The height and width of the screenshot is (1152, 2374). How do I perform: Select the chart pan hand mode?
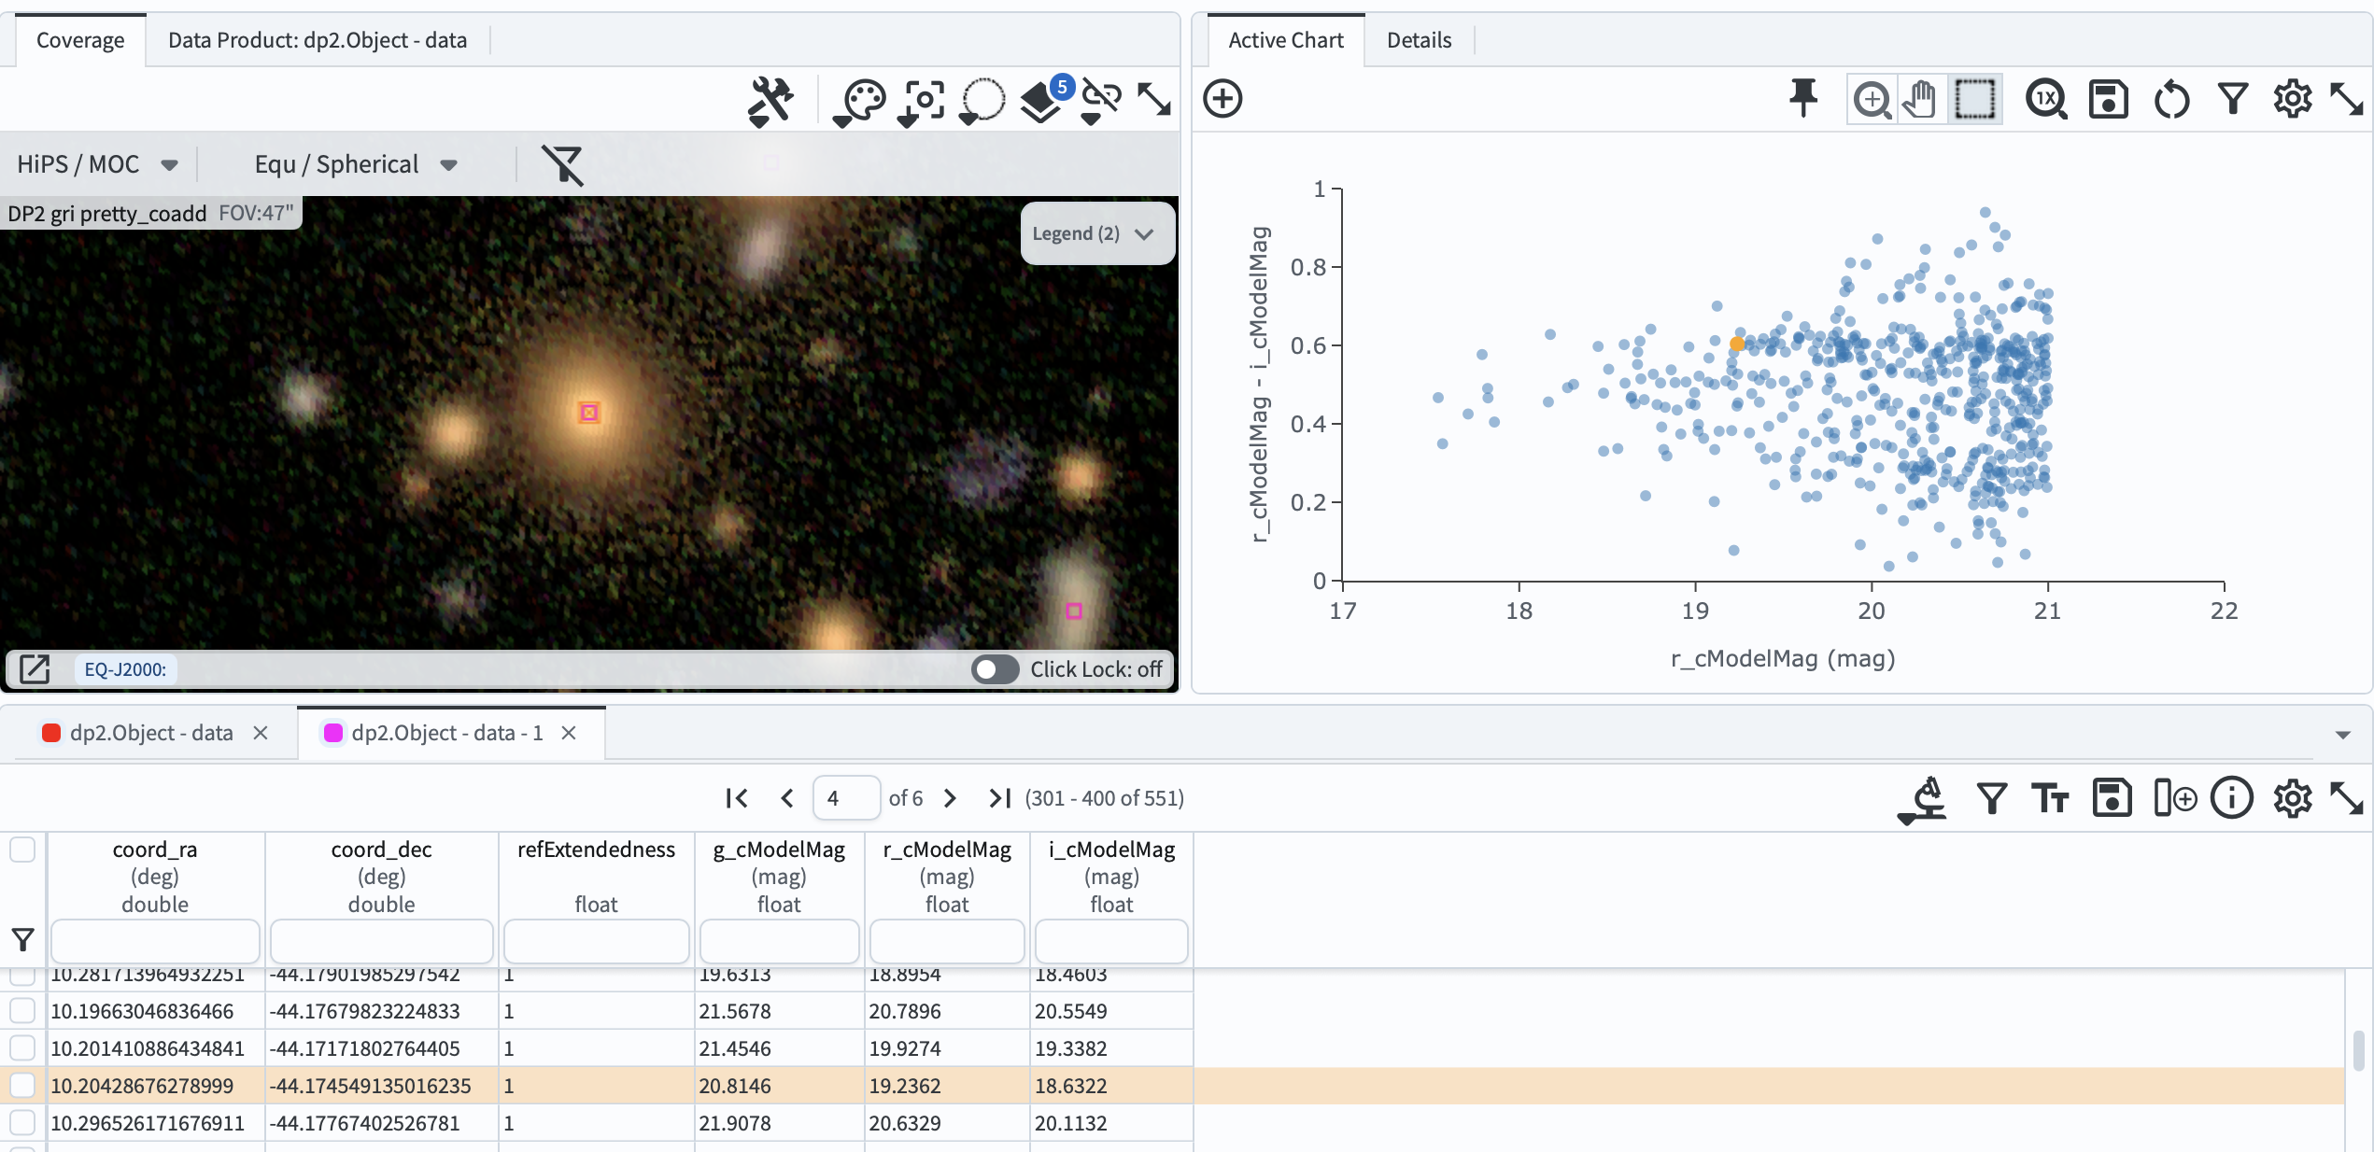pyautogui.click(x=1921, y=99)
